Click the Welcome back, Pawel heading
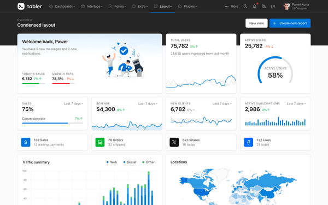The height and width of the screenshot is (205, 328). [x=45, y=42]
